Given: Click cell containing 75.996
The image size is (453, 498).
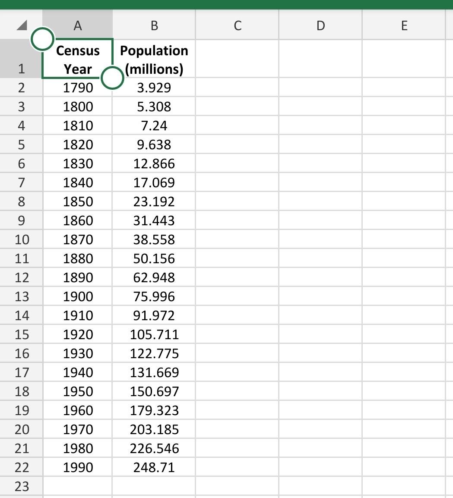Looking at the screenshot, I should coord(154,296).
